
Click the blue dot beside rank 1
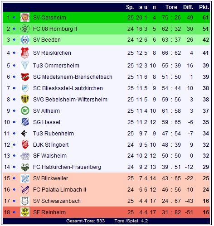click(14, 18)
